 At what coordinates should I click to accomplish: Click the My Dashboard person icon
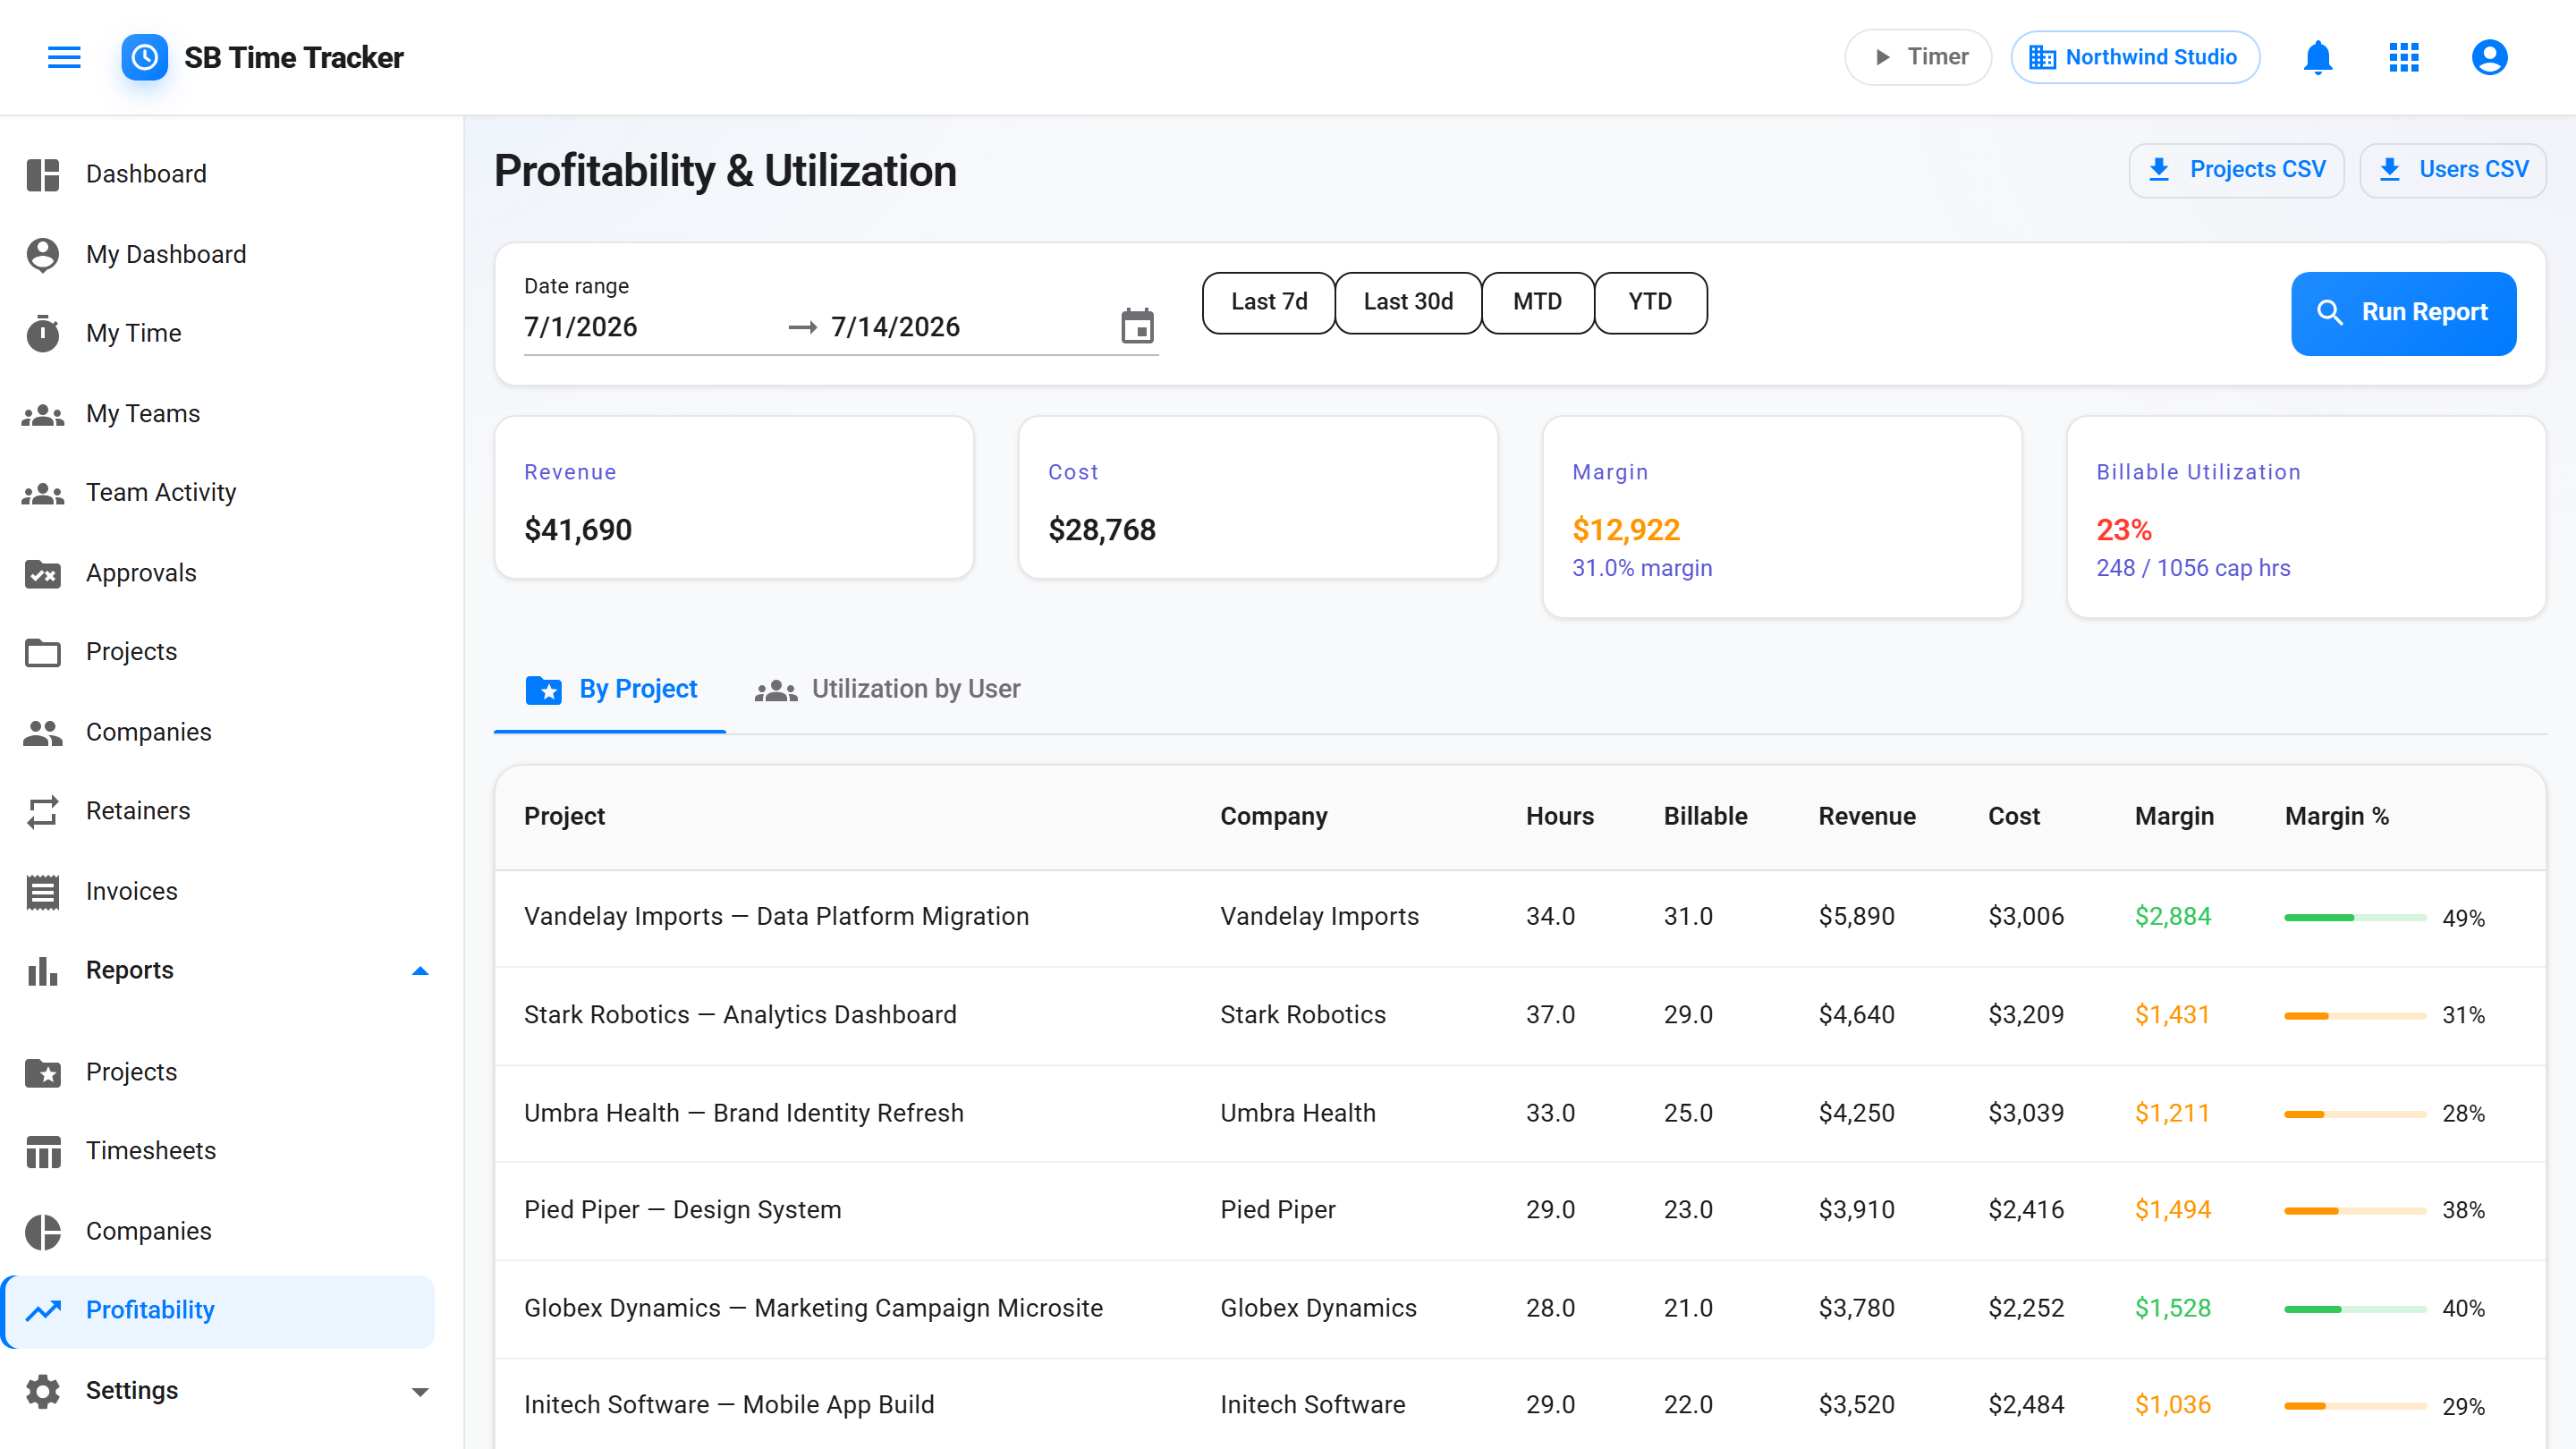pos(43,254)
